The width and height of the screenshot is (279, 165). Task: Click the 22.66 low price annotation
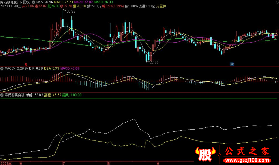coord(154,62)
